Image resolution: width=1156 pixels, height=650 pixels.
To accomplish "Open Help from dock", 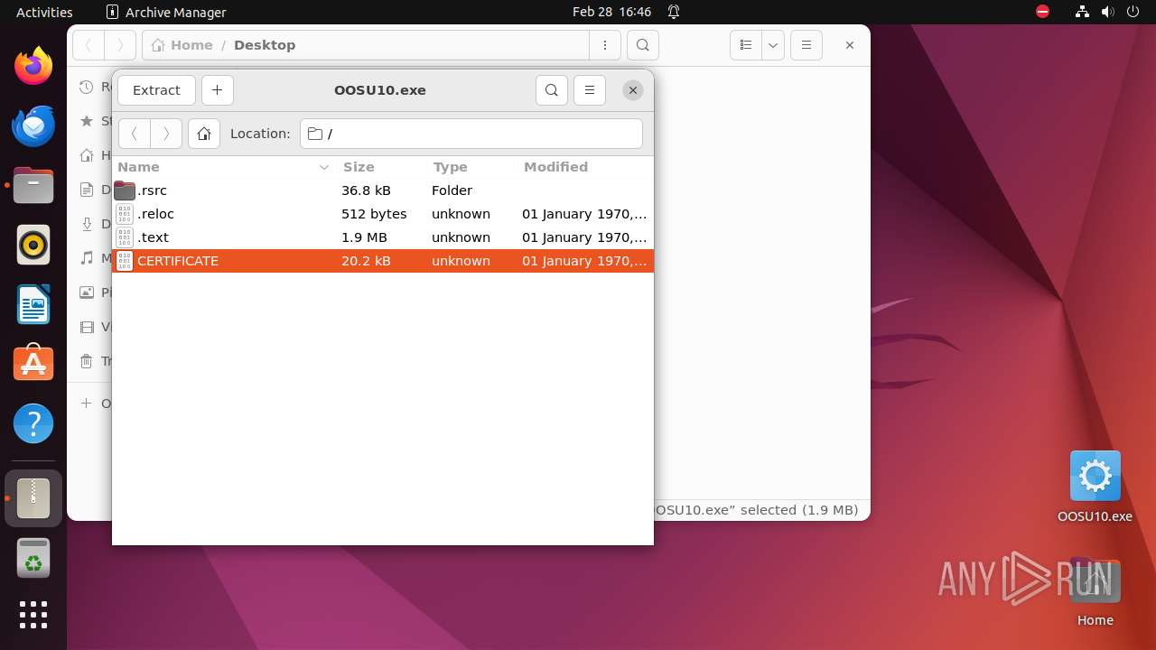I will 33,423.
